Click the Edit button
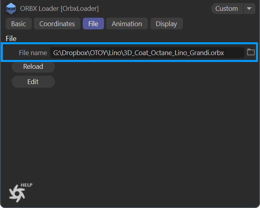The width and height of the screenshot is (260, 208). (33, 82)
